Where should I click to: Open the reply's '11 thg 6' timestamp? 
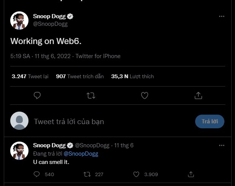point(124,145)
